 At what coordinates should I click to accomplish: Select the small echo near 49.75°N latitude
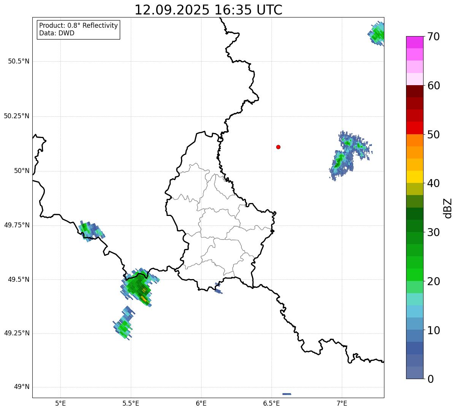click(89, 231)
